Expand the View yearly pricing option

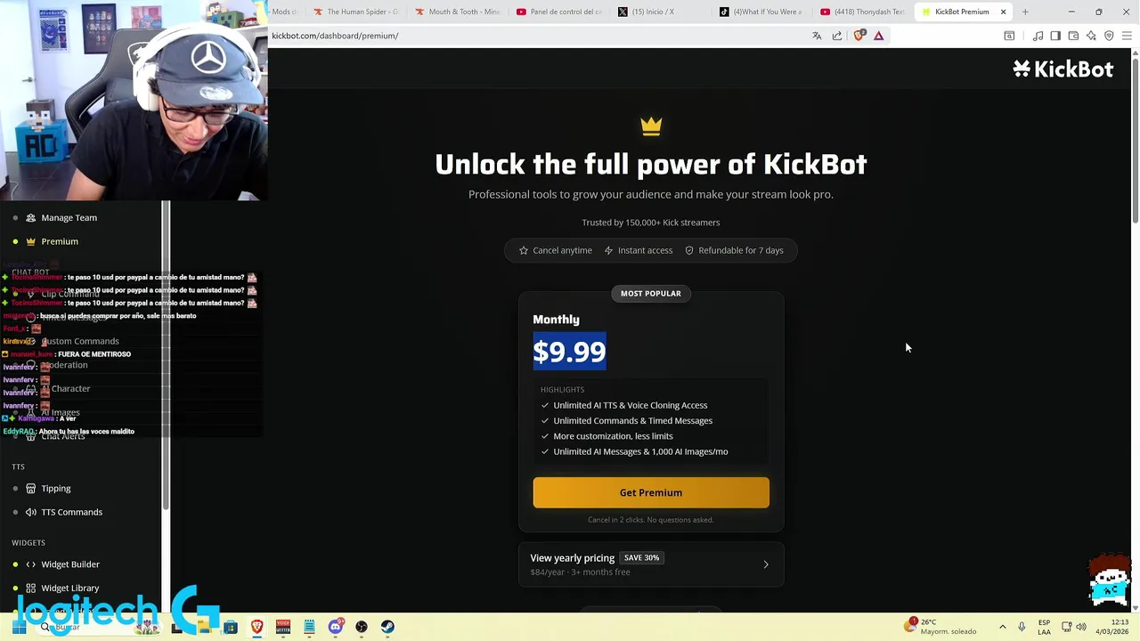pos(651,564)
